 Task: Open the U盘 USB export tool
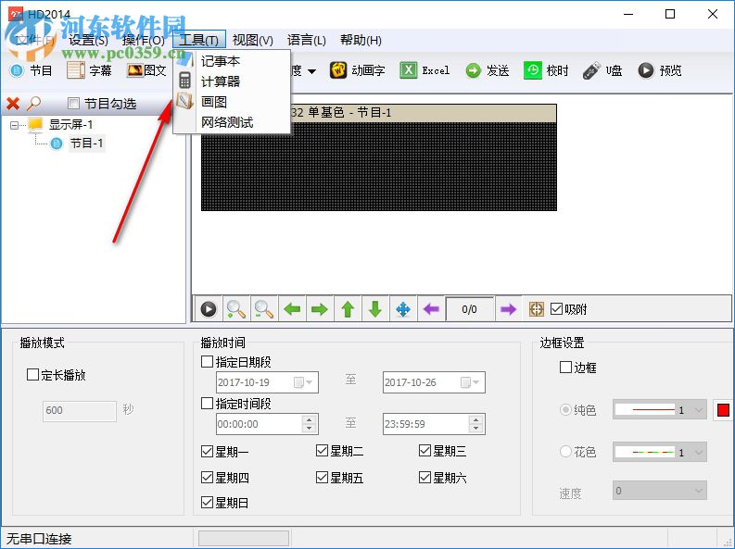(602, 70)
